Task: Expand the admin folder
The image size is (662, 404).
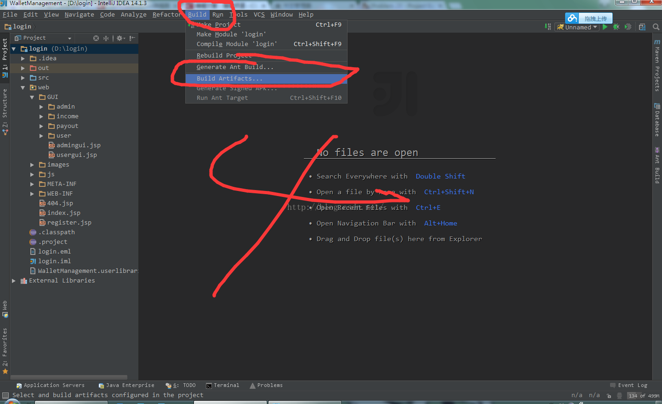Action: [x=41, y=107]
